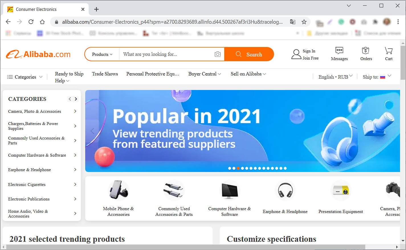Click the orange Search button

249,54
